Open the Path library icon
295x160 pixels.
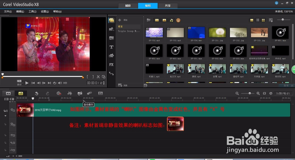point(112,74)
